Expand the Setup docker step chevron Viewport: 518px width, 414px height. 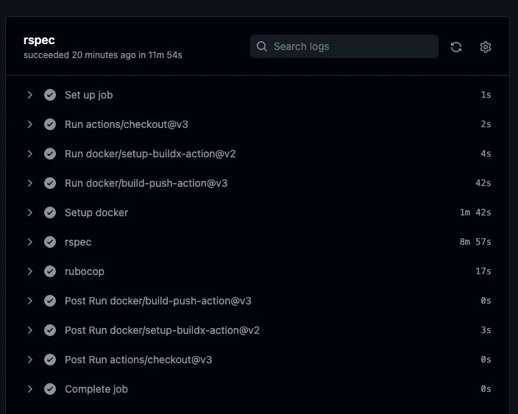point(30,213)
